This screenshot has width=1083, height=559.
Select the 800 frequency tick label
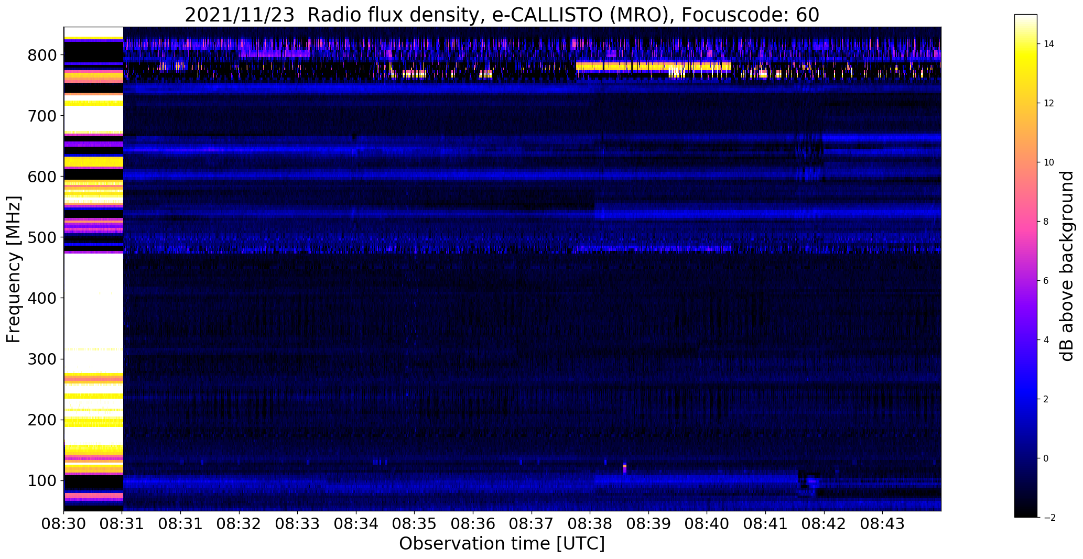pyautogui.click(x=41, y=55)
